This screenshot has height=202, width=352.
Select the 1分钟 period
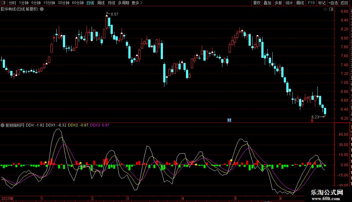tap(24, 3)
